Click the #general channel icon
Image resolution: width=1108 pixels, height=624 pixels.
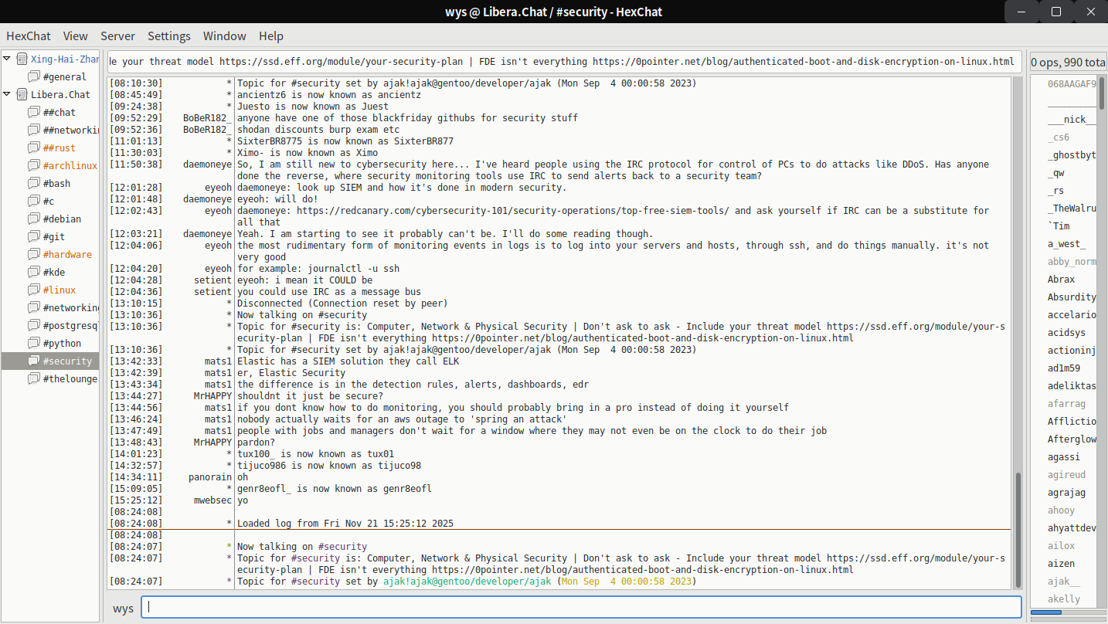(x=33, y=76)
